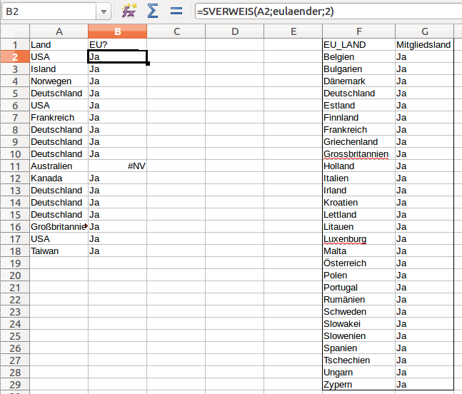Select column A header
This screenshot has width=462, height=394.
pos(59,31)
